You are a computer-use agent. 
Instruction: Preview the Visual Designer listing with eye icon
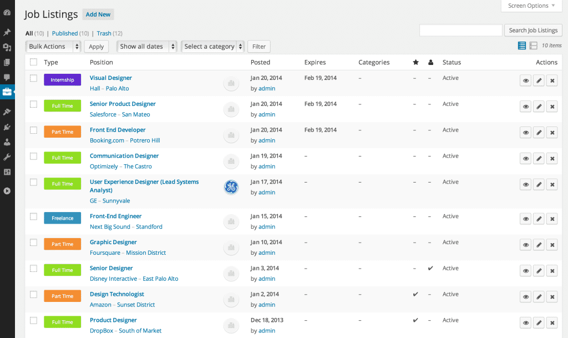[x=525, y=80]
